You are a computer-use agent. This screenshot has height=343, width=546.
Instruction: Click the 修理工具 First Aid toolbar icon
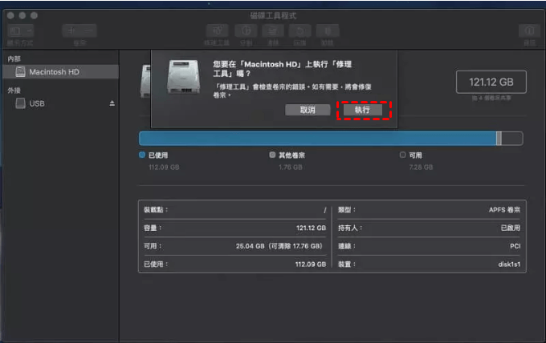pos(217,31)
